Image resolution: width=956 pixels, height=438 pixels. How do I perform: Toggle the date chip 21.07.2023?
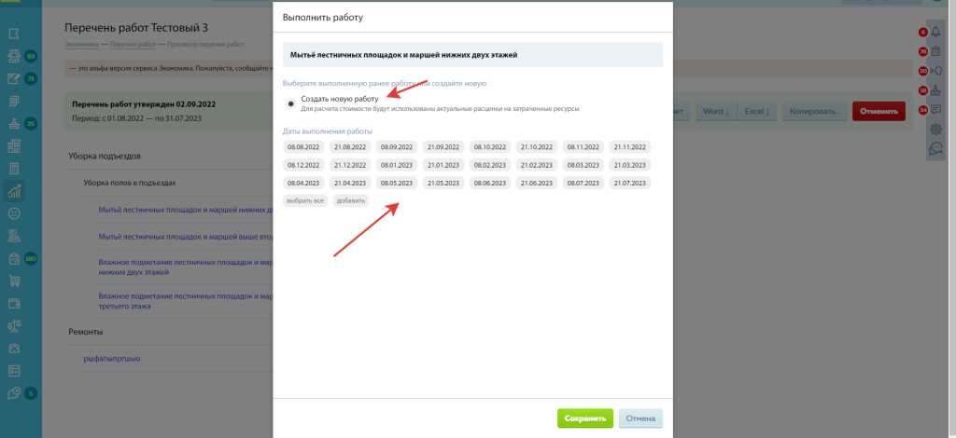point(630,183)
